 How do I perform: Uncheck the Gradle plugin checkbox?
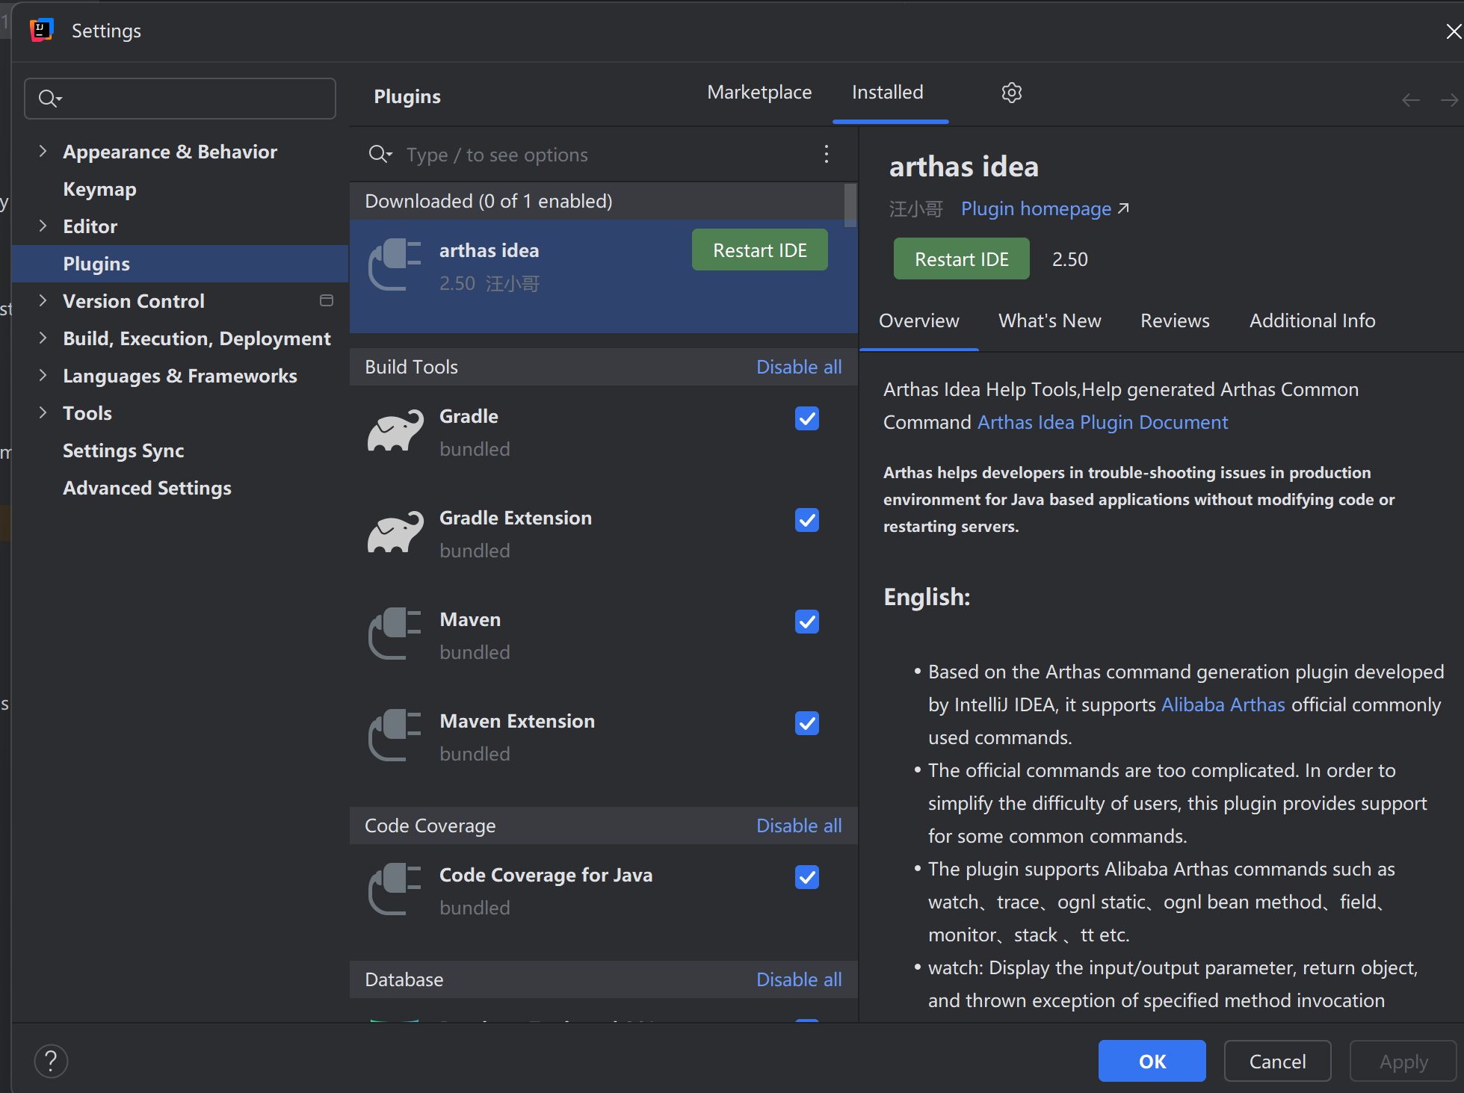point(806,418)
